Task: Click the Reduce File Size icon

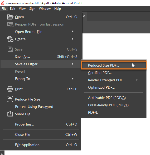Action: pos(10,99)
